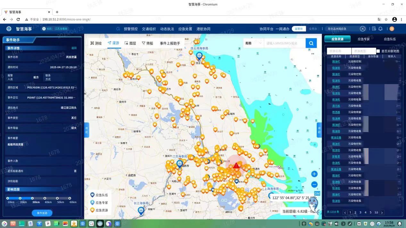This screenshot has height=228, width=406.
Task: Close the 智慧海事 browser tab
Action: 49,12
